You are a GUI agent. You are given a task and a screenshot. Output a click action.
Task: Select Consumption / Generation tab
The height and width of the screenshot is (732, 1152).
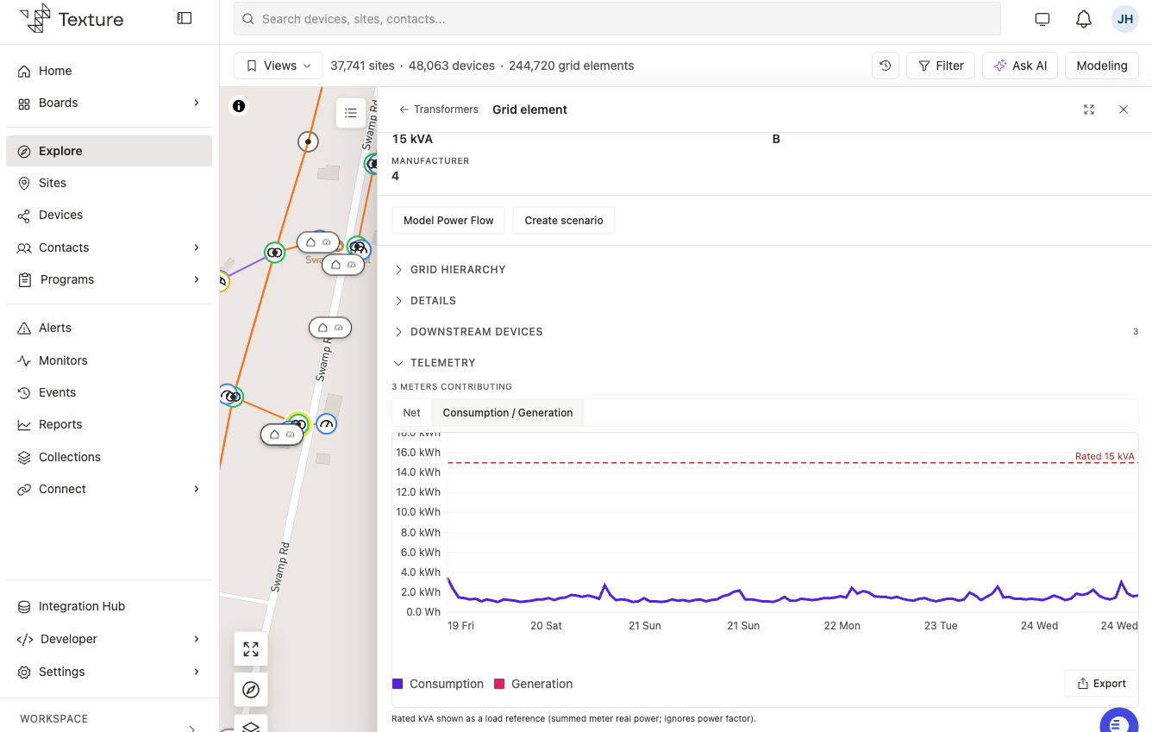[508, 413]
